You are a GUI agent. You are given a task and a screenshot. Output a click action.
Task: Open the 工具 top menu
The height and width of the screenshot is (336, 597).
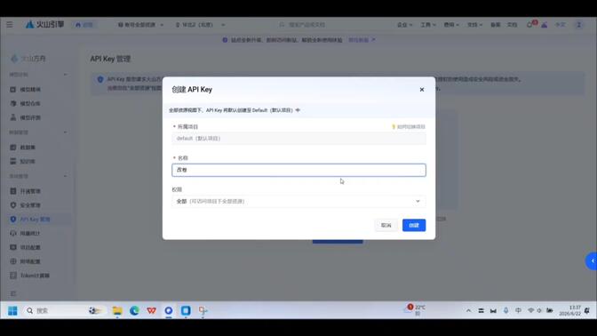427,25
